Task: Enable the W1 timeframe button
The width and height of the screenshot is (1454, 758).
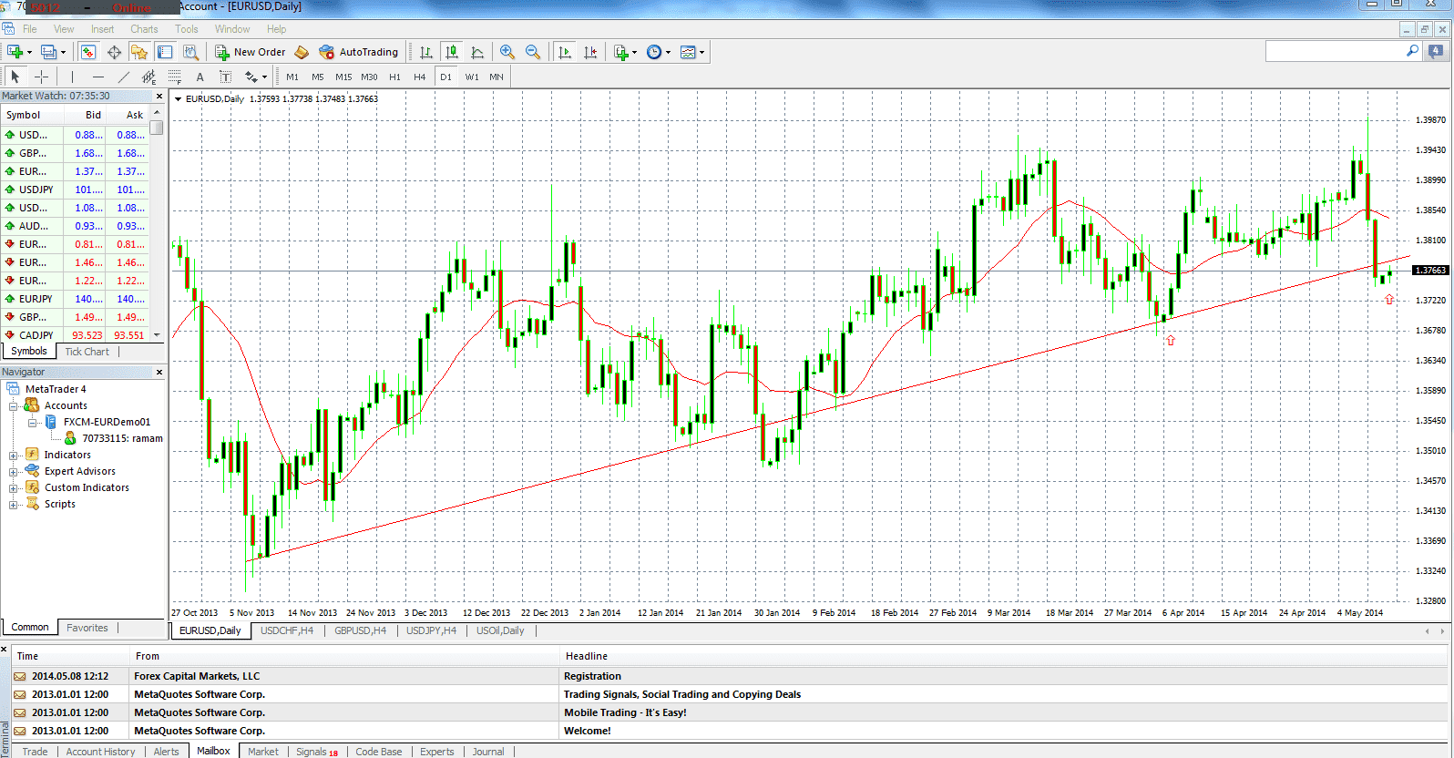Action: coord(471,77)
